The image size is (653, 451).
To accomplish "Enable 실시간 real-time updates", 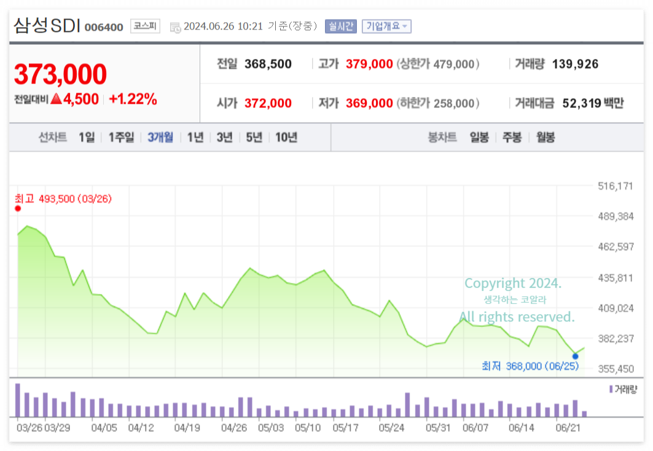I will (340, 26).
